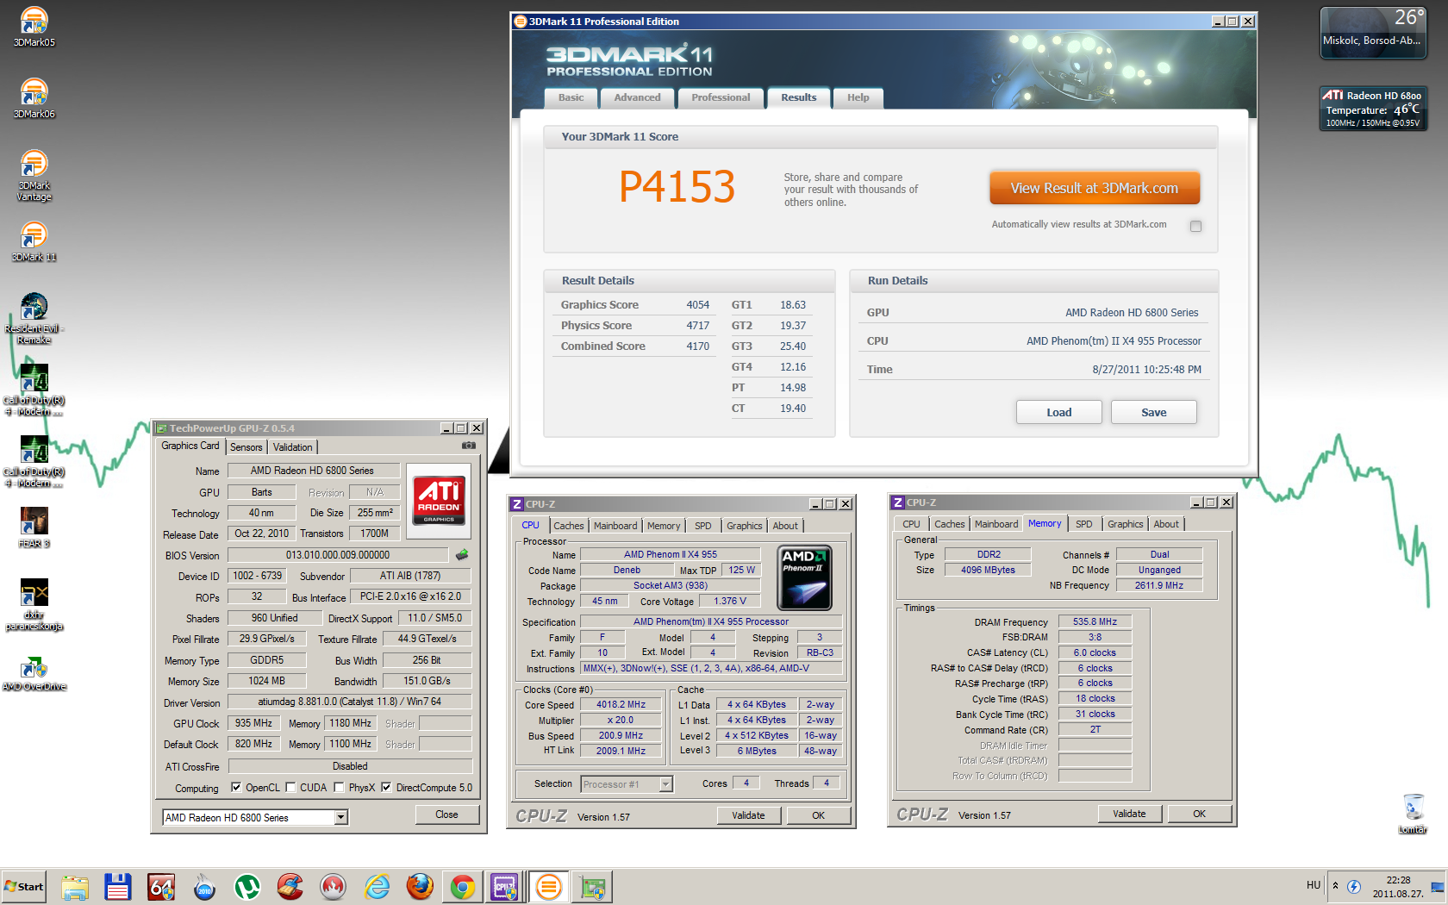Click the Load button in Run Details

point(1059,412)
